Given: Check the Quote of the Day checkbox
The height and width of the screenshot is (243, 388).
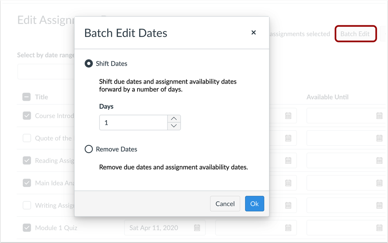Looking at the screenshot, I should [27, 138].
